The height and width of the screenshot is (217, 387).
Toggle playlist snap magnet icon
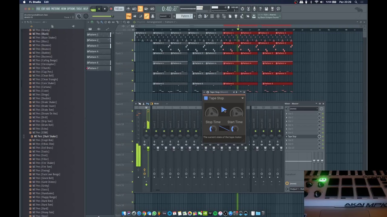pyautogui.click(x=92, y=22)
